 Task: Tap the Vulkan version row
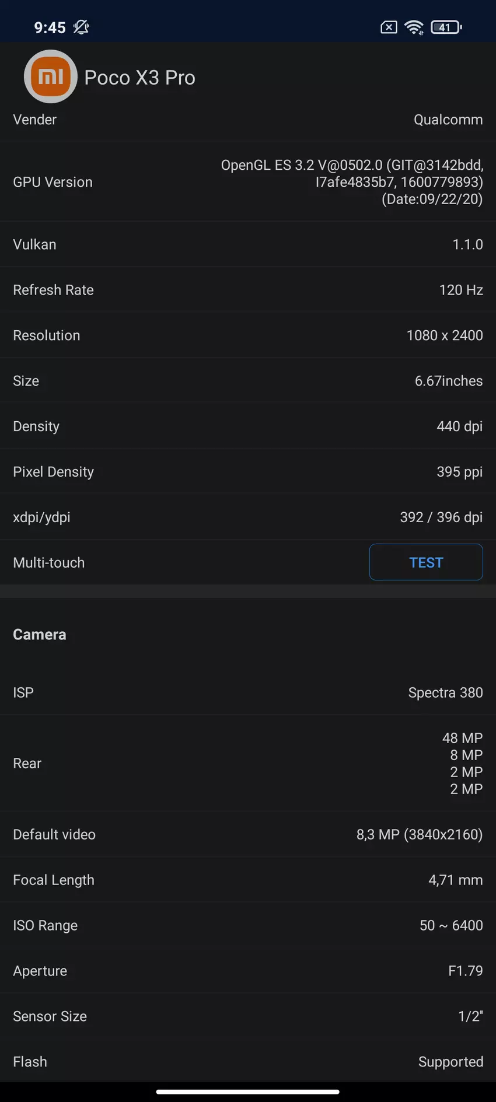pos(247,244)
